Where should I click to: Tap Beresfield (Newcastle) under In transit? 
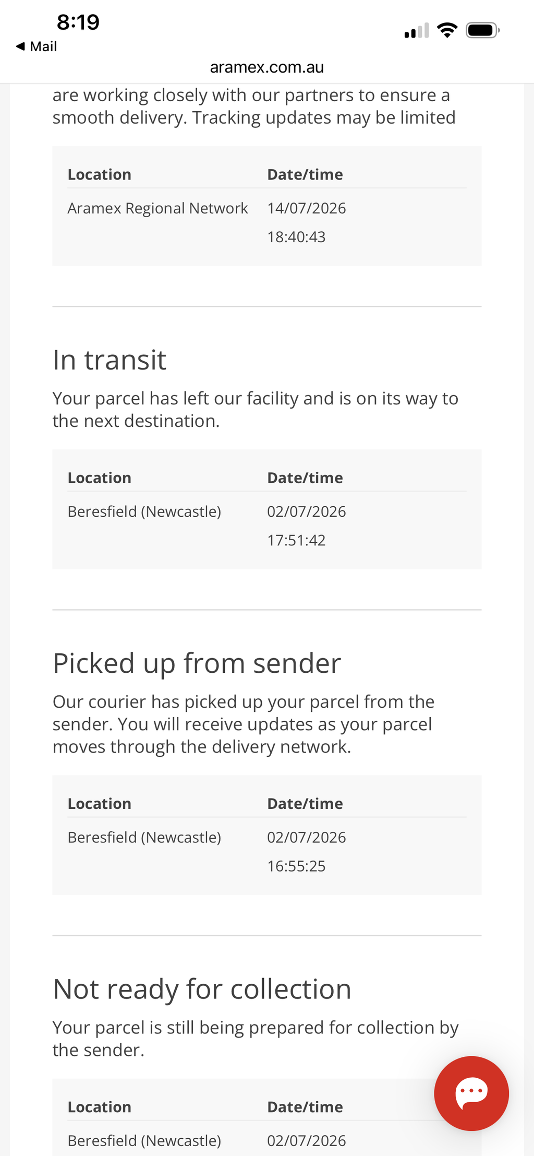tap(144, 511)
